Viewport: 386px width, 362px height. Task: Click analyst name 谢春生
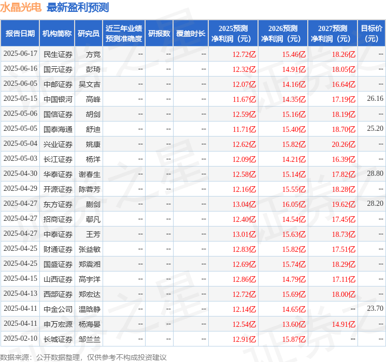pos(89,174)
